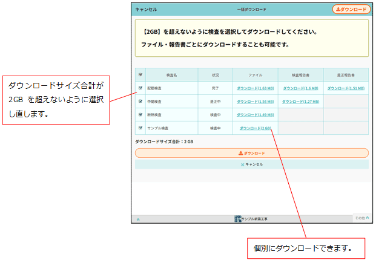Click the orange ダウンロード button in header
376x263 pixels.
tap(351, 9)
